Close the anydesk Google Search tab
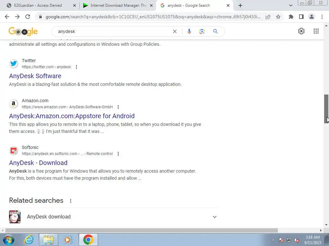 tap(228, 5)
